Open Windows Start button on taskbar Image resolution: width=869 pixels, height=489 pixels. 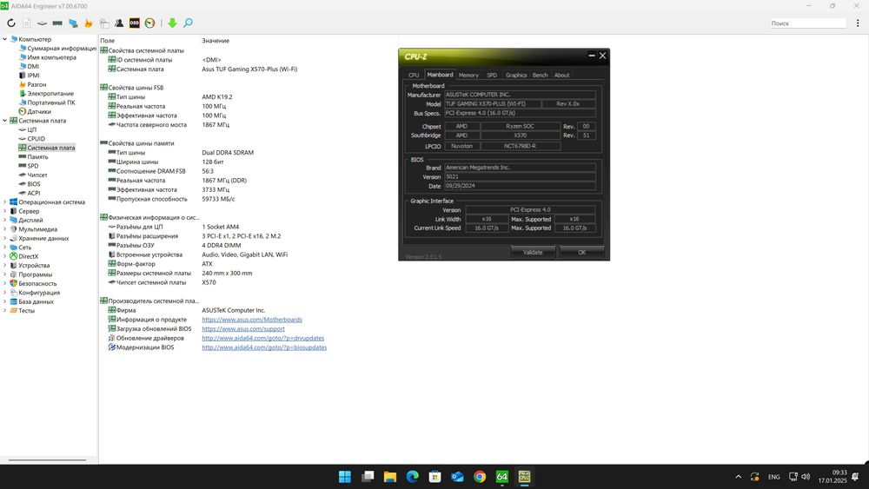coord(345,477)
